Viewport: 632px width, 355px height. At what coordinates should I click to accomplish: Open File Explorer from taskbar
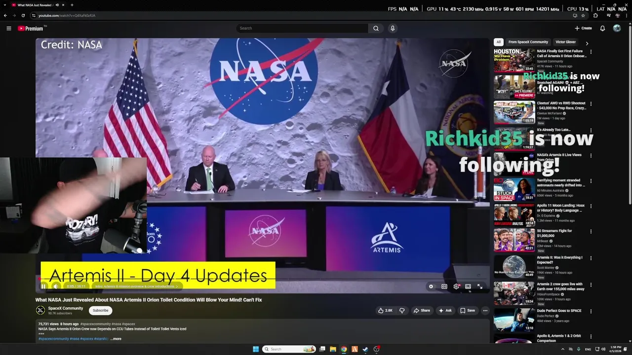pos(333,349)
